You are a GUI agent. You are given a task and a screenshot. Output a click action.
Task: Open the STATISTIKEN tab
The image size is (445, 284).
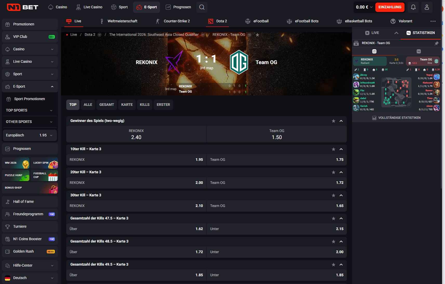click(421, 33)
